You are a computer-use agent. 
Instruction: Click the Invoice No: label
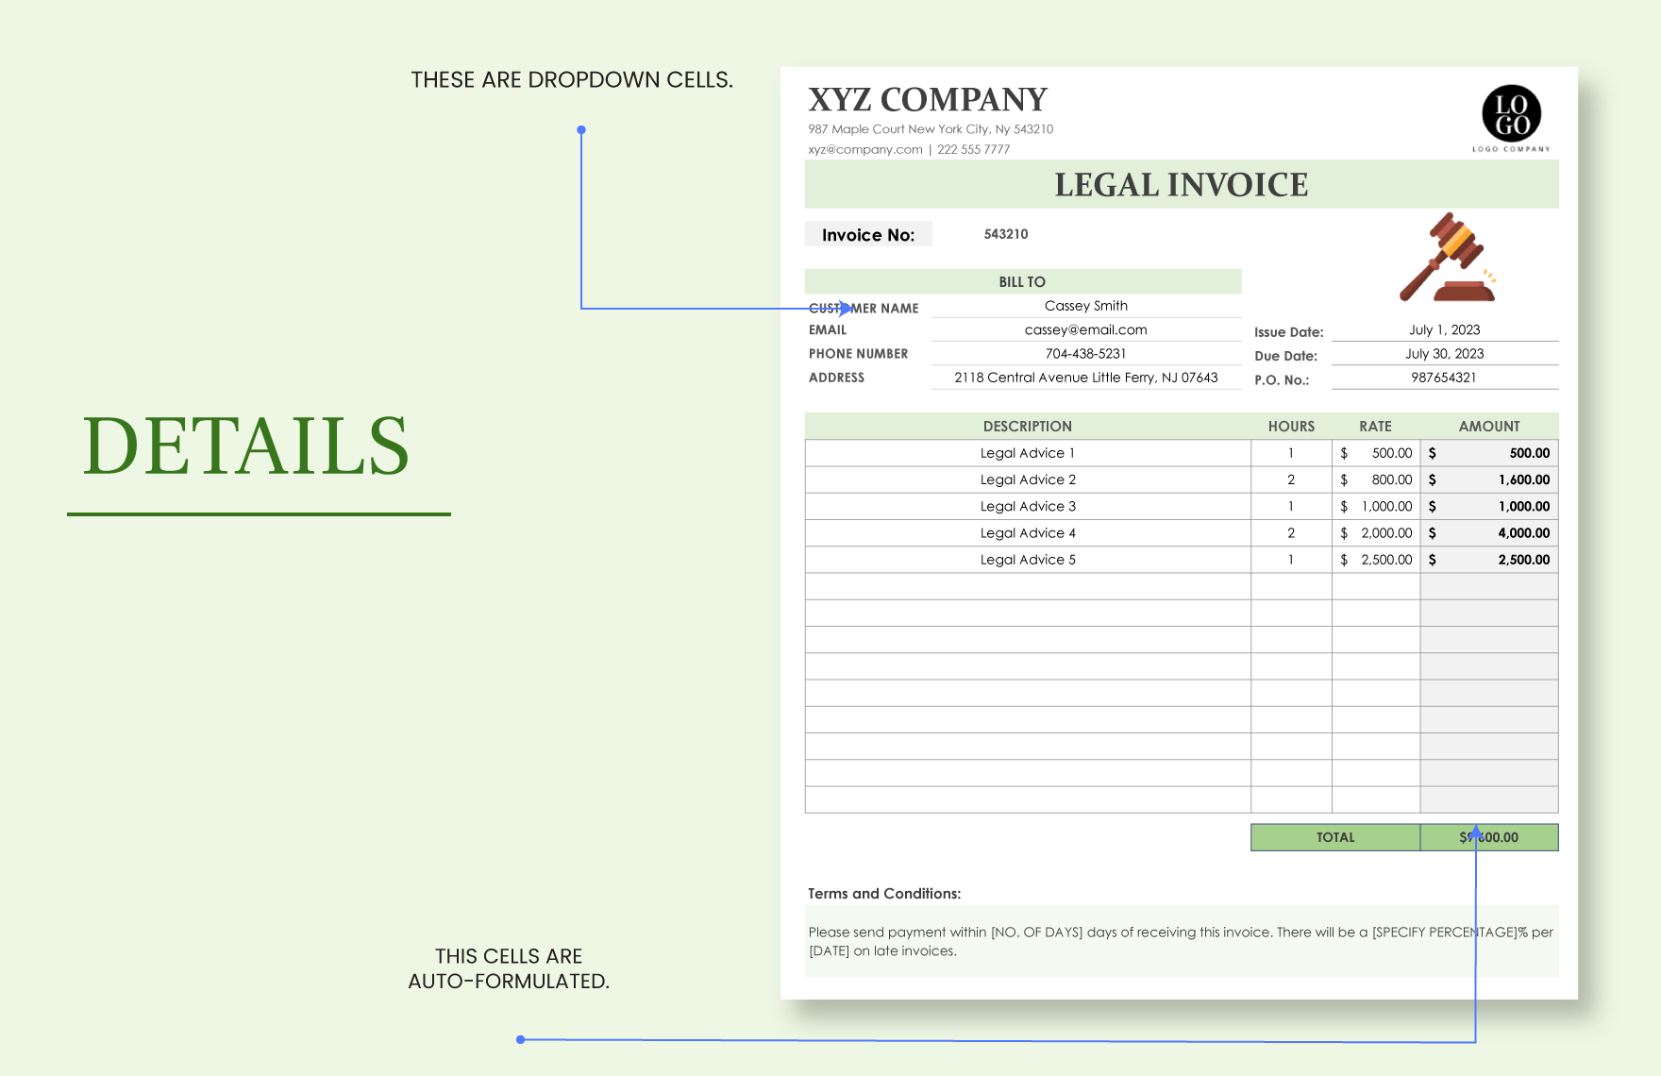[x=868, y=234]
